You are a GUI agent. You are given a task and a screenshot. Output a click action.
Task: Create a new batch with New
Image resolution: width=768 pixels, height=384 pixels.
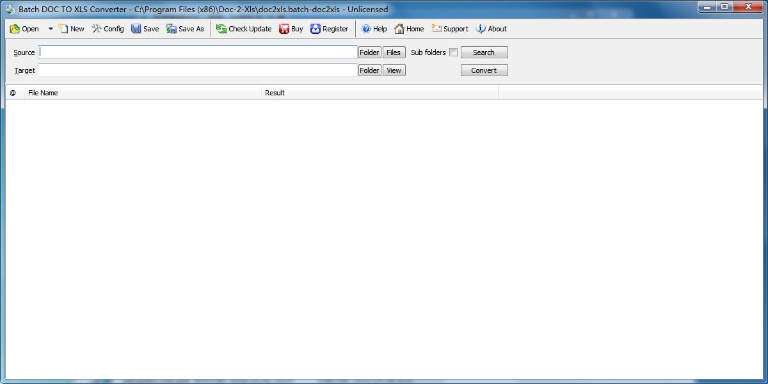[x=71, y=29]
